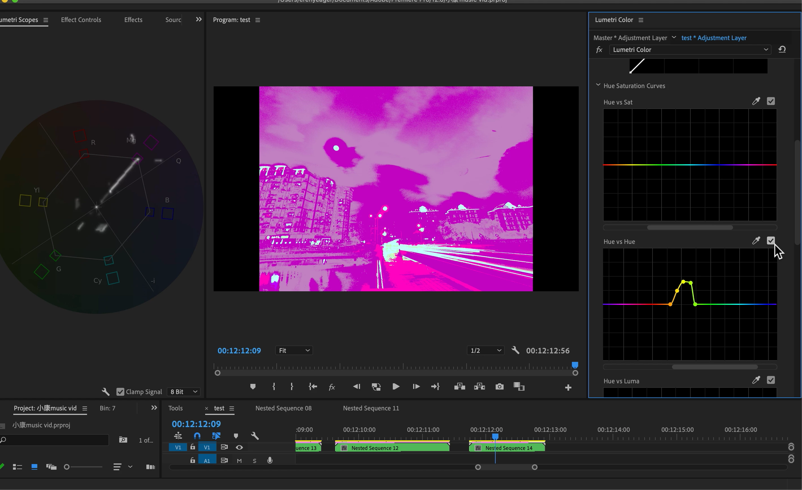The width and height of the screenshot is (802, 490).
Task: Reset the Lumetri Color effect
Action: (782, 49)
